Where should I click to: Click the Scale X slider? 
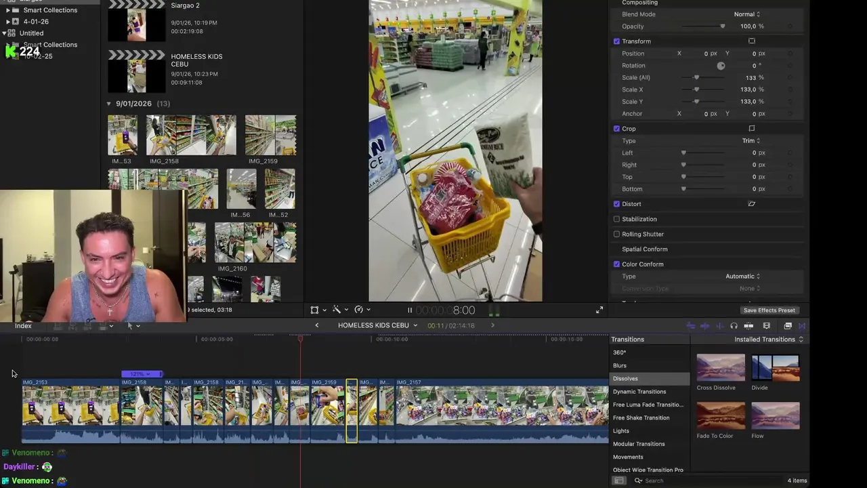click(704, 89)
